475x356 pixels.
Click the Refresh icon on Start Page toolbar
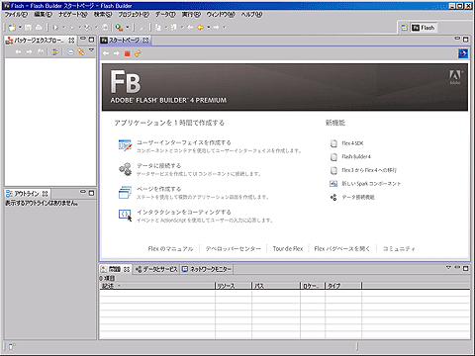point(138,53)
